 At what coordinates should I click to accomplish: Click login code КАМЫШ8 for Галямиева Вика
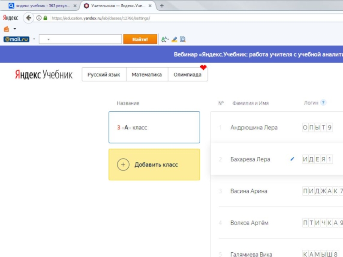click(x=320, y=254)
